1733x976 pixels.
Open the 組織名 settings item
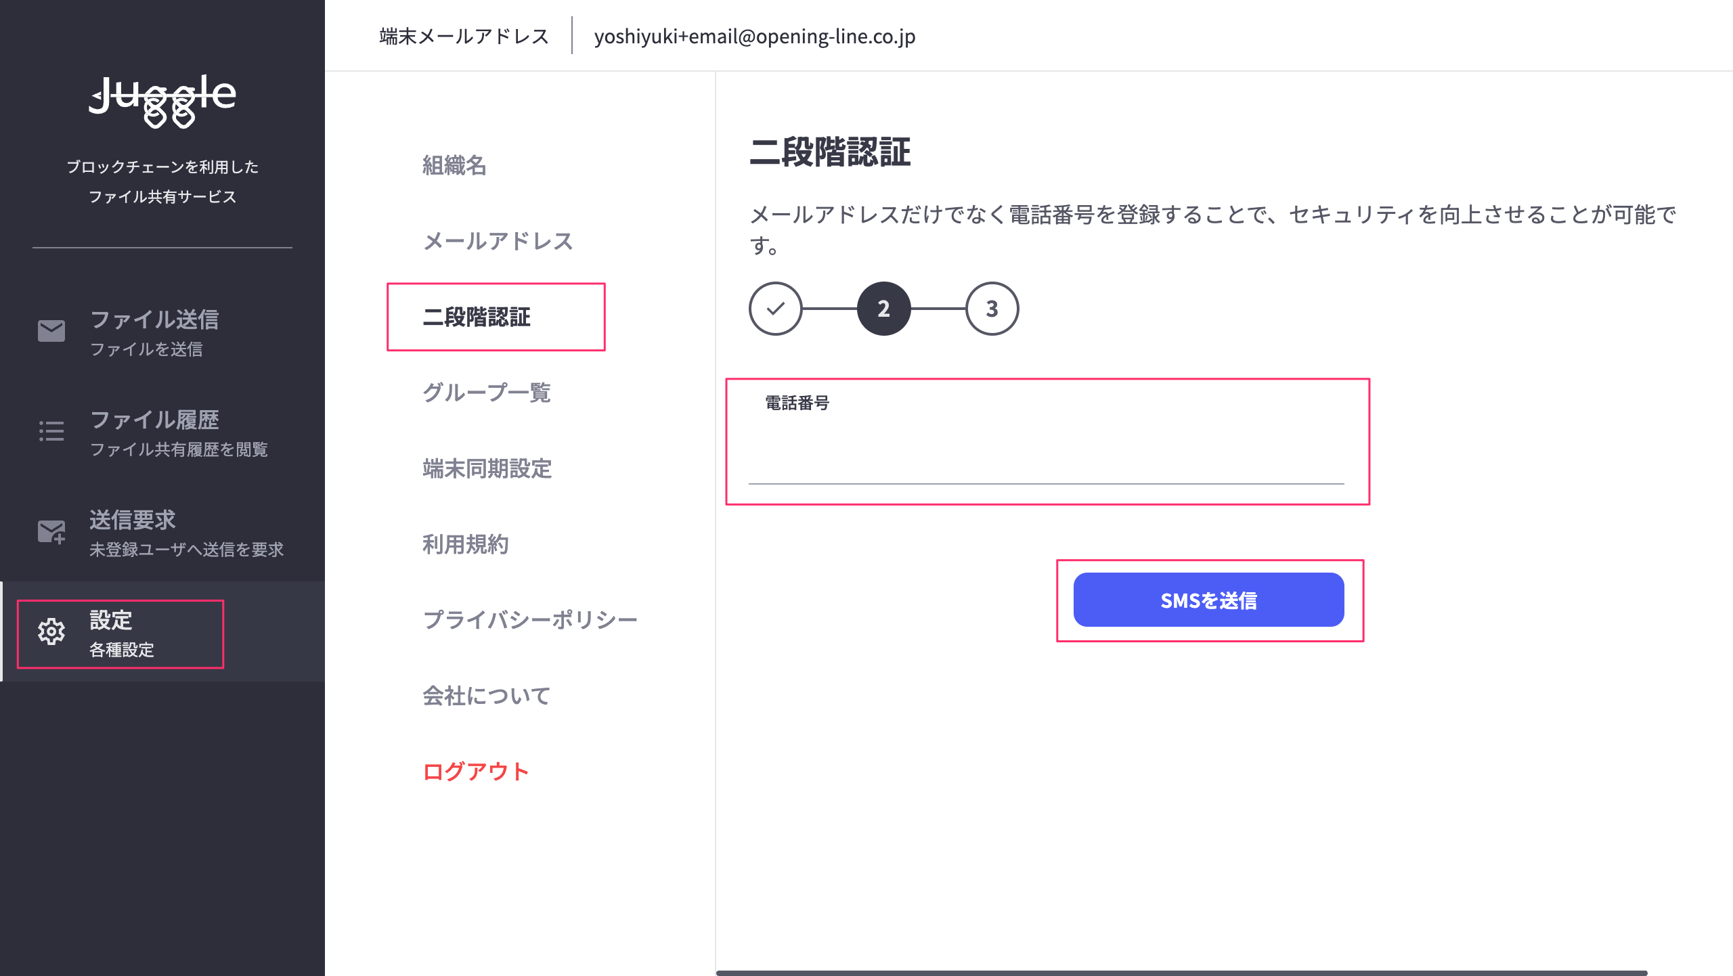click(454, 165)
